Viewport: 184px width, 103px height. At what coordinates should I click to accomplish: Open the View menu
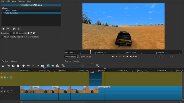[x=14, y=1]
